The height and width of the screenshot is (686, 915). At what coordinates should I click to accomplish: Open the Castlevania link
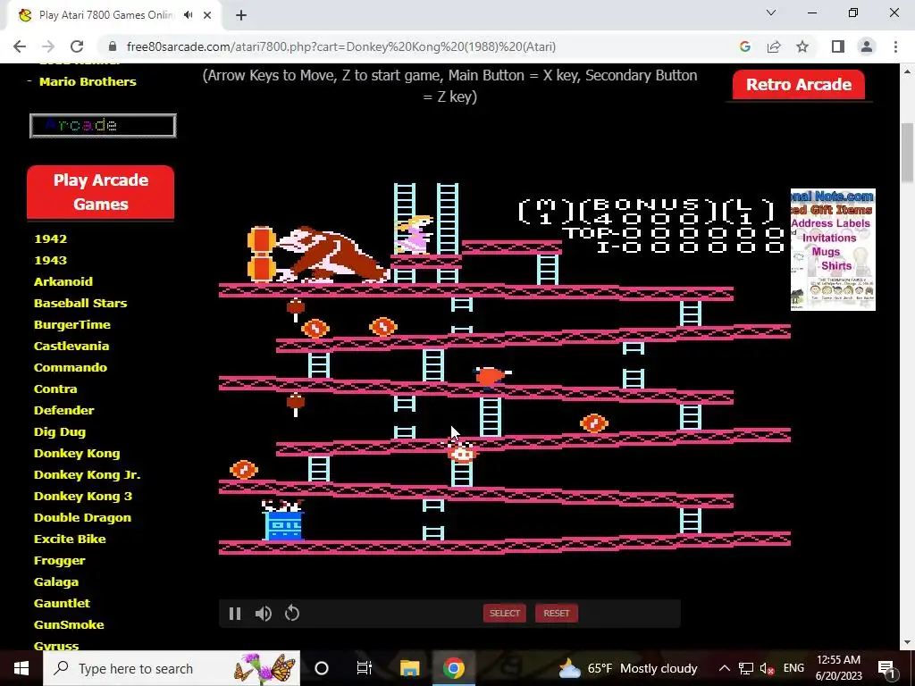pos(71,346)
